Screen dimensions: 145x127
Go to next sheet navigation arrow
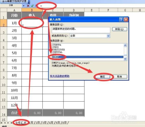pos(8,123)
